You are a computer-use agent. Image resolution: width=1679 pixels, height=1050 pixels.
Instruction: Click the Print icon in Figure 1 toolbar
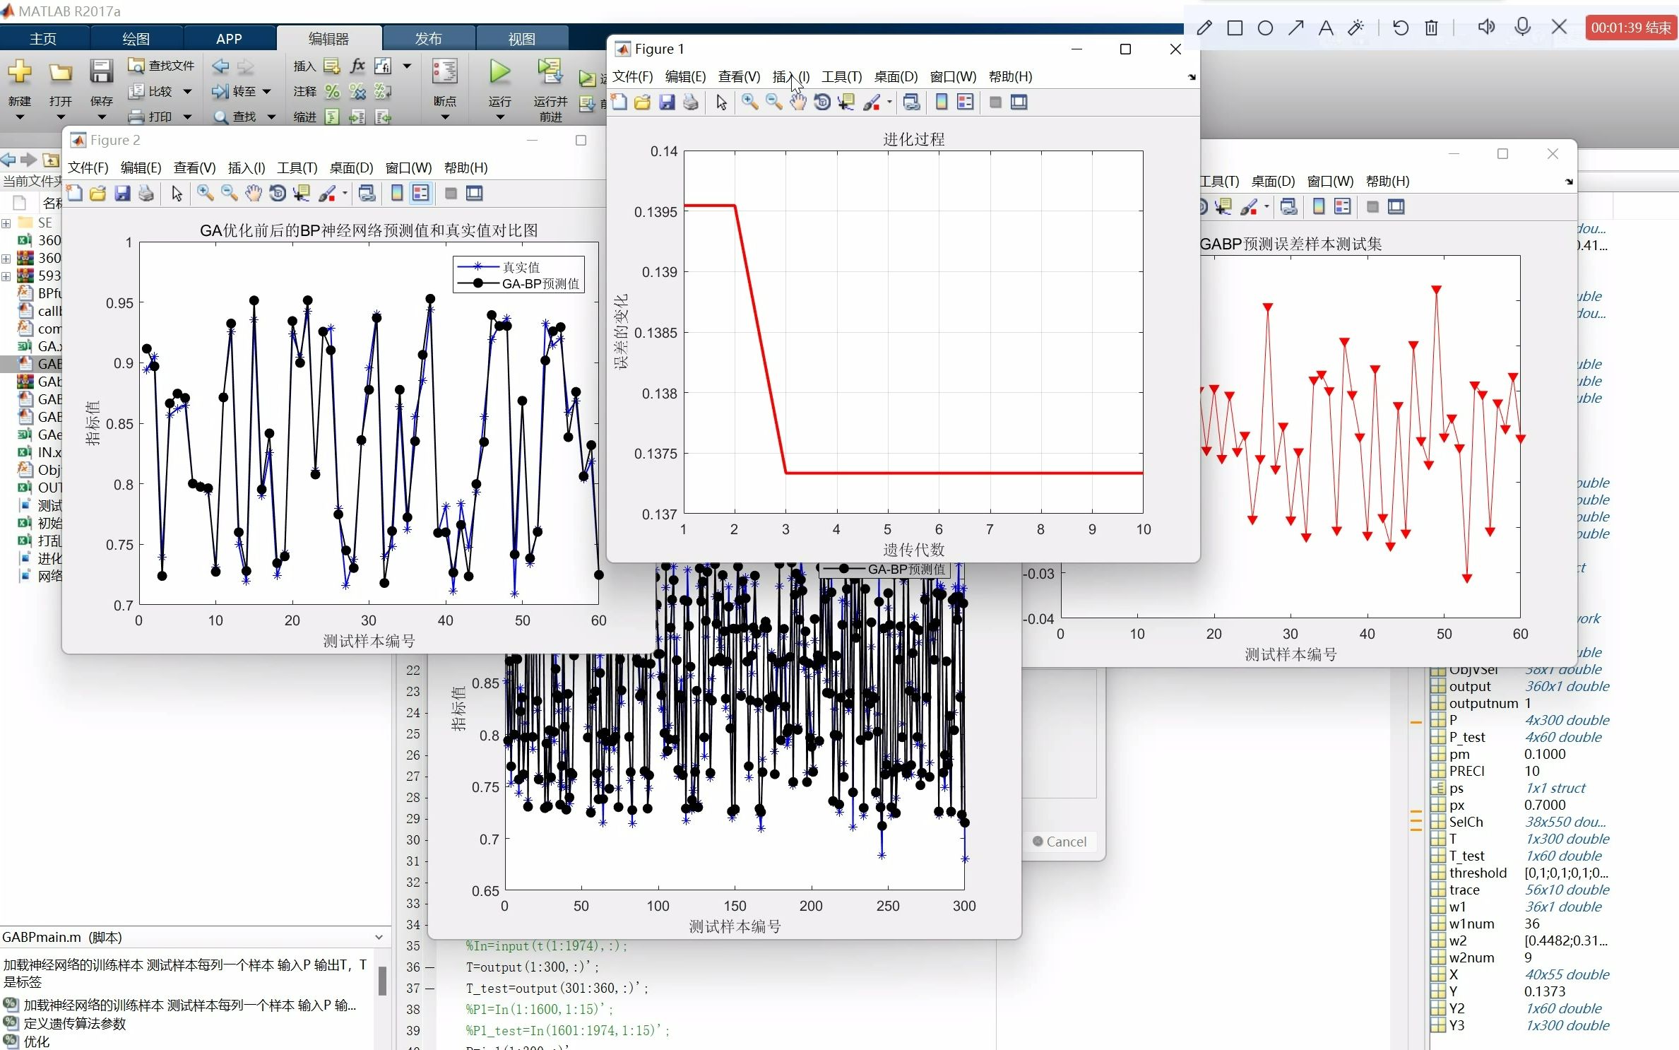tap(691, 102)
